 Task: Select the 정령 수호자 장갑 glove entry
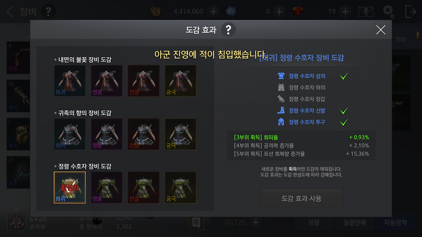click(301, 99)
